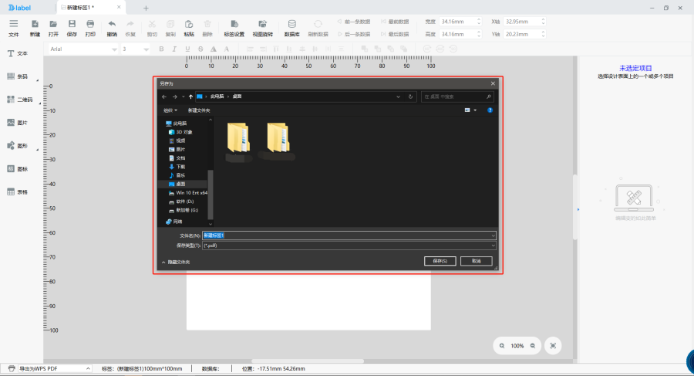Screen dimensions: 694x376
Task: Select the 二维码 QR code tool
Action: point(20,100)
